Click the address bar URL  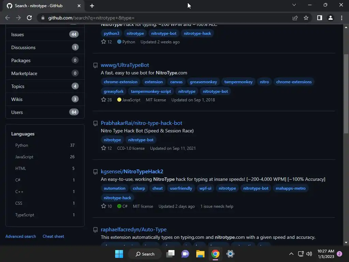(x=91, y=18)
